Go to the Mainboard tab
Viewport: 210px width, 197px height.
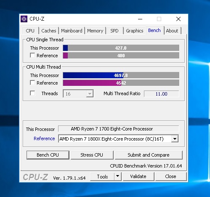(72, 31)
